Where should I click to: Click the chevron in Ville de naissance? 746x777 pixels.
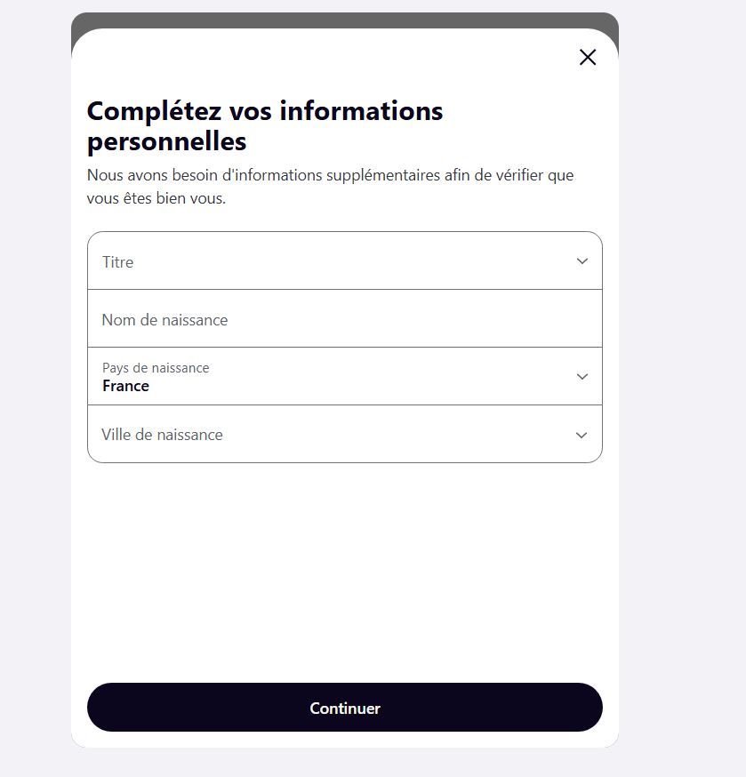click(582, 435)
